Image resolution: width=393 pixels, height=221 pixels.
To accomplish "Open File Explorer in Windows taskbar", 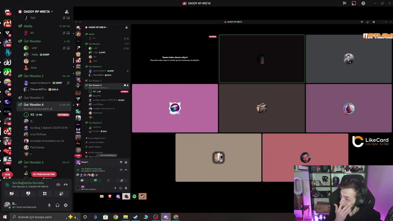I will point(125,217).
